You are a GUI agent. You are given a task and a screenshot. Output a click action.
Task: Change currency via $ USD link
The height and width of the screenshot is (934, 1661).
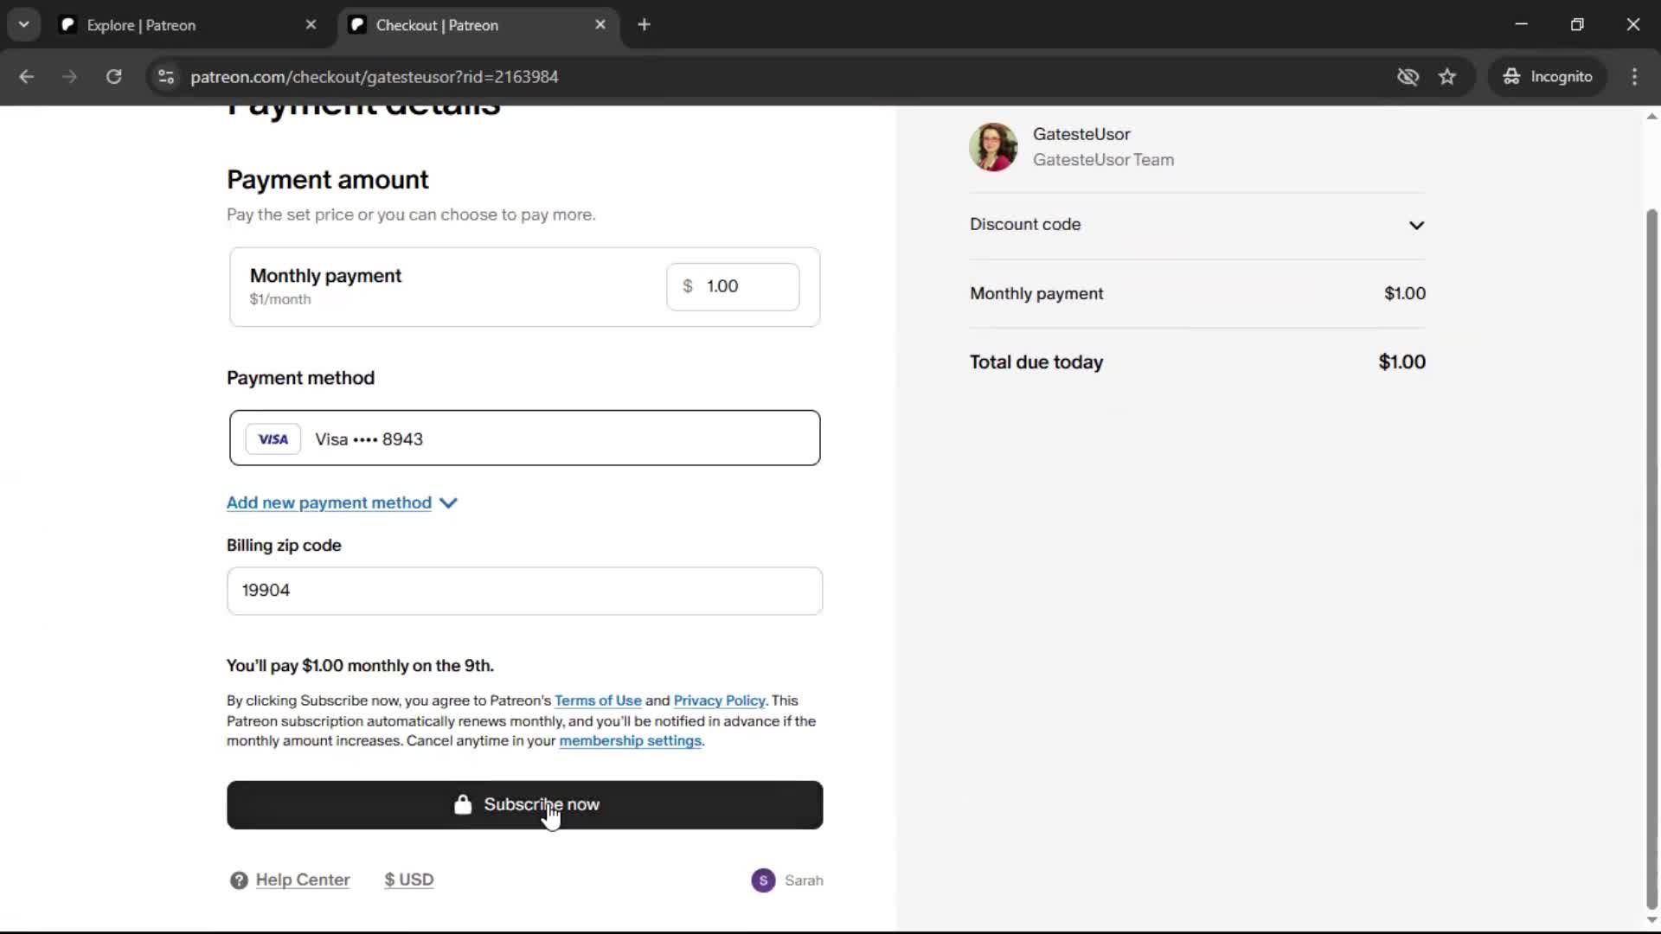tap(408, 880)
